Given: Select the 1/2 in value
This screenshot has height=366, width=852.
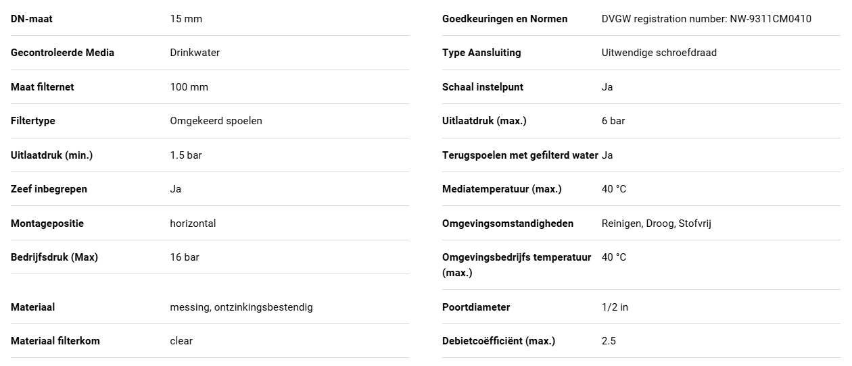Looking at the screenshot, I should tap(615, 307).
